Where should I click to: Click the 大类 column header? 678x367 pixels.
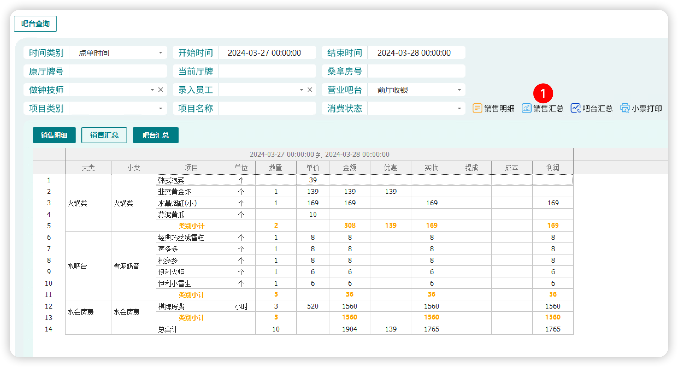(88, 168)
